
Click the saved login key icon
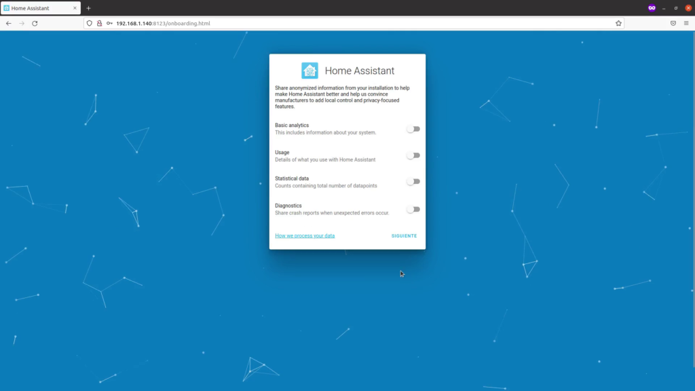click(x=111, y=22)
